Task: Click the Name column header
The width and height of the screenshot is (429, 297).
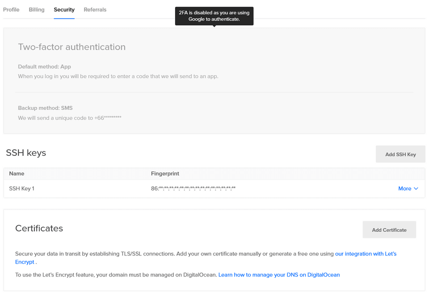Action: click(x=17, y=173)
